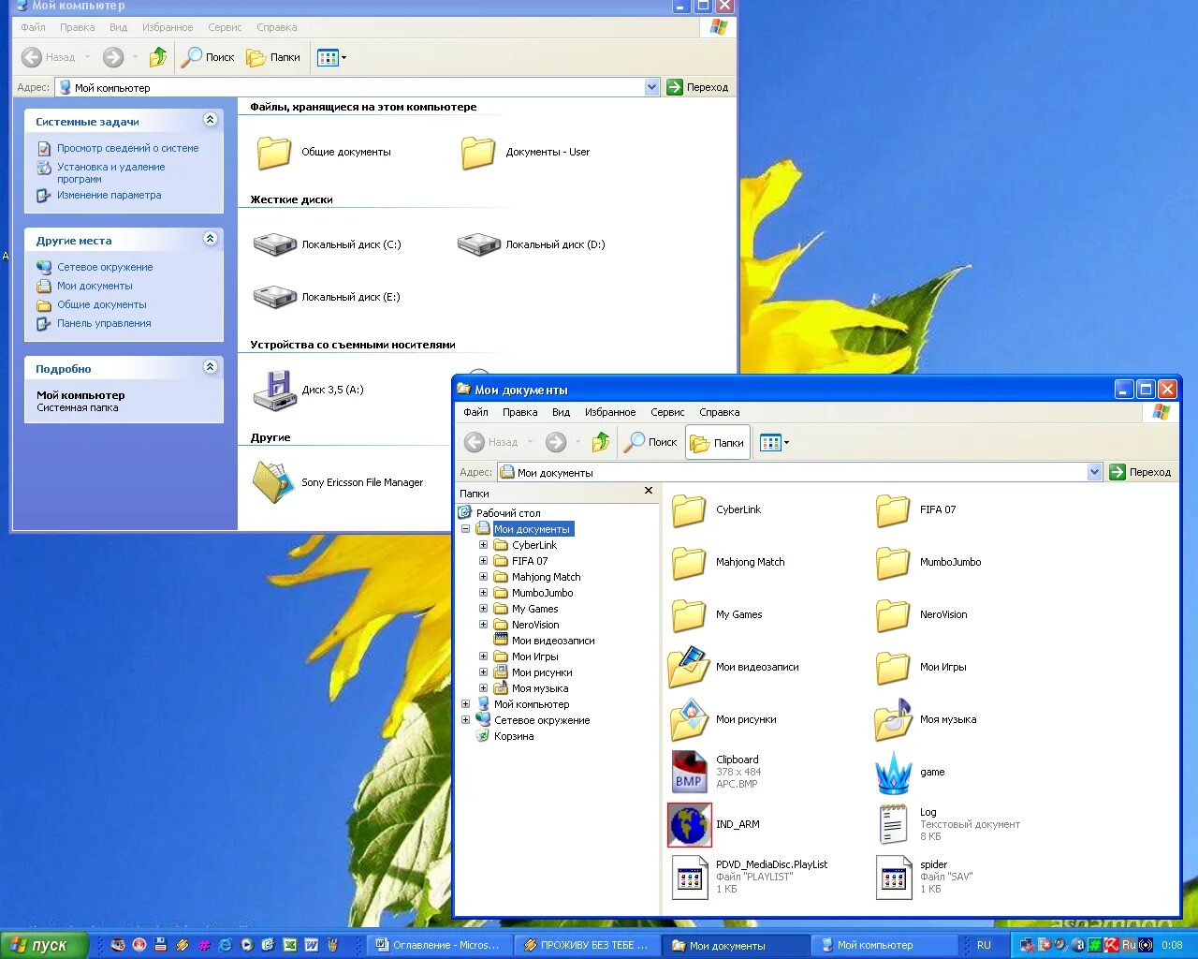Screen dimensions: 1198x959
Task: Launch Internet Explorer from the quick launch bar
Action: (x=224, y=945)
